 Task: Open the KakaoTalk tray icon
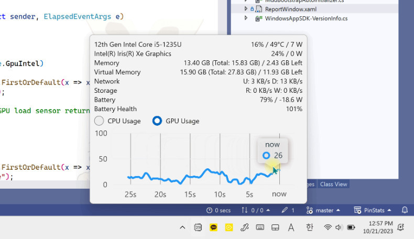(x=213, y=227)
